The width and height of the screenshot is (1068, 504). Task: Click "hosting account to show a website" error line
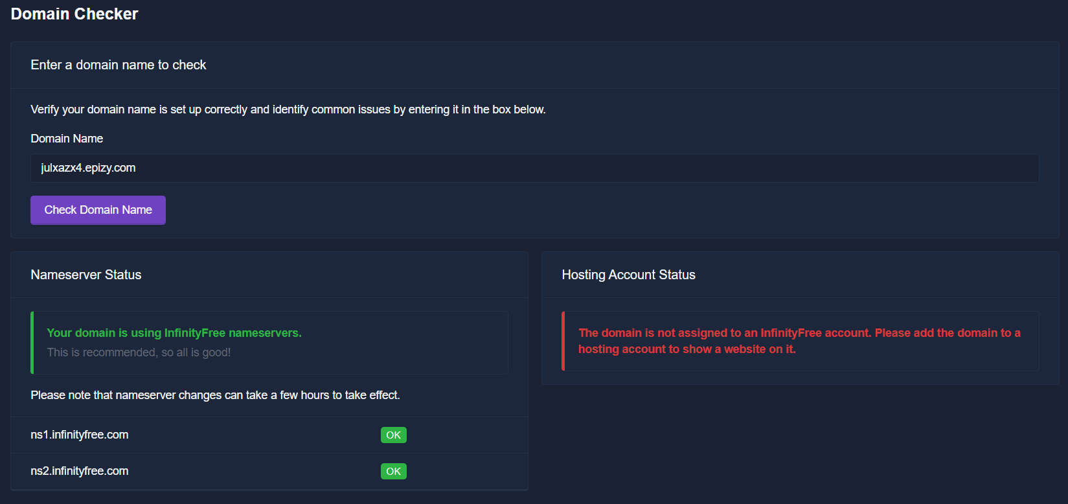tap(687, 349)
